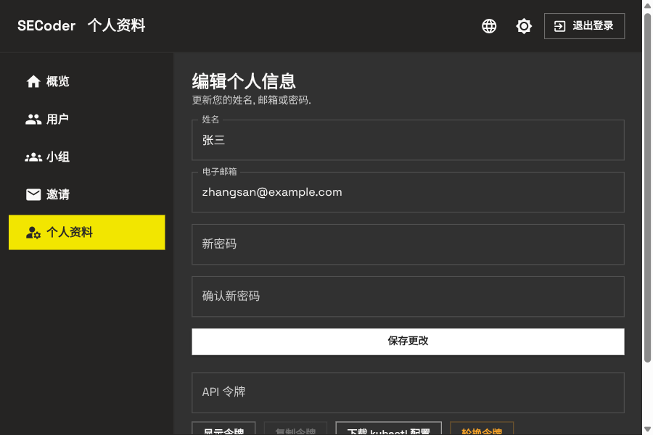Click the user-gear icon beside 个人资料
This screenshot has height=435, width=653.
tap(33, 233)
